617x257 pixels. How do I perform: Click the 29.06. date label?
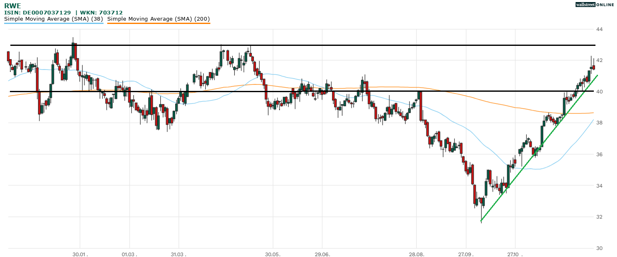click(x=322, y=253)
